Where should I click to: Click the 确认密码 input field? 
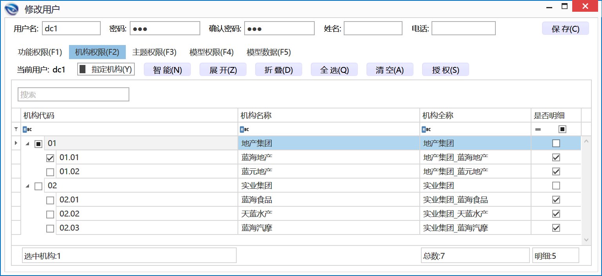[279, 28]
